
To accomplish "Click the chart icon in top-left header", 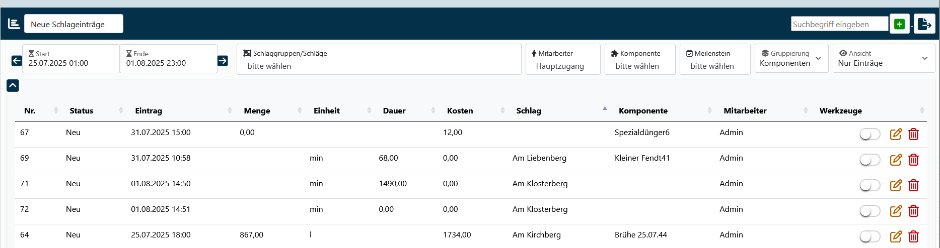I will tap(14, 24).
